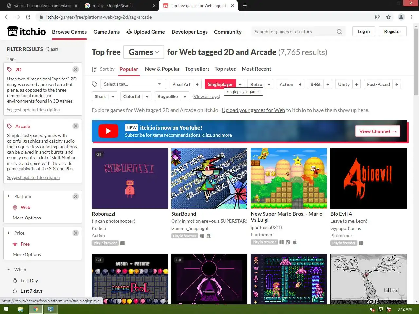This screenshot has width=419, height=314.
Task: Open Browse Games menu item
Action: 69,32
